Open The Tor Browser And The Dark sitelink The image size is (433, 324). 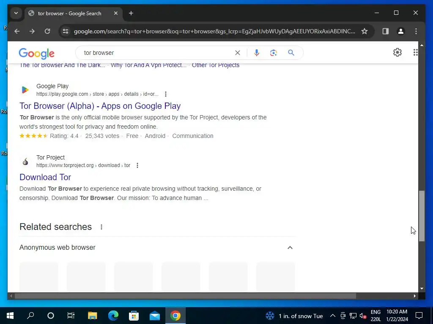[63, 65]
